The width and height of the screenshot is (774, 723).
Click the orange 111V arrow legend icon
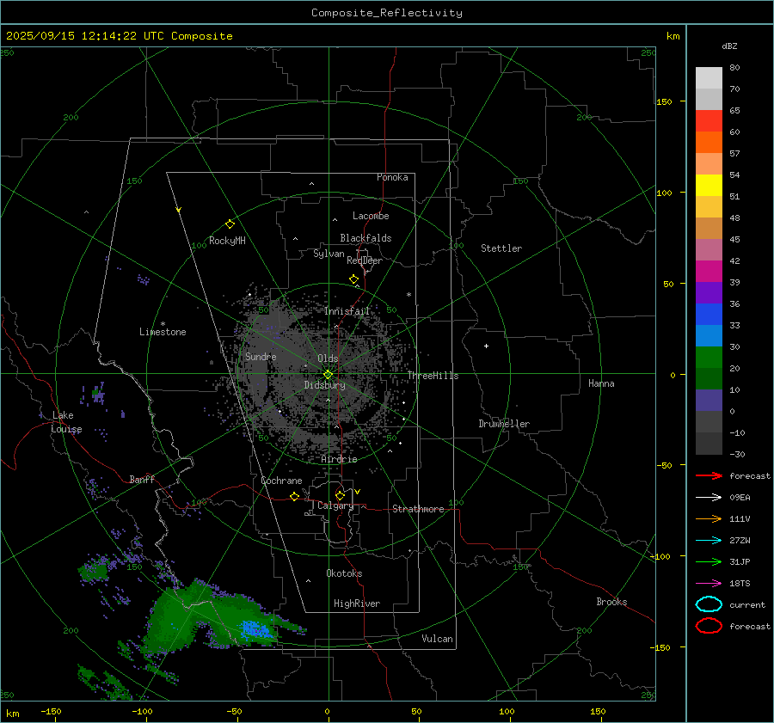(709, 518)
